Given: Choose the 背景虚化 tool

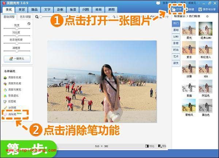Looking at the screenshot, I should (x=11, y=96).
